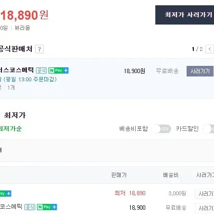Toggle 배송비포함 switch on
Image resolution: width=214 pixels, height=214 pixels.
pyautogui.click(x=162, y=129)
